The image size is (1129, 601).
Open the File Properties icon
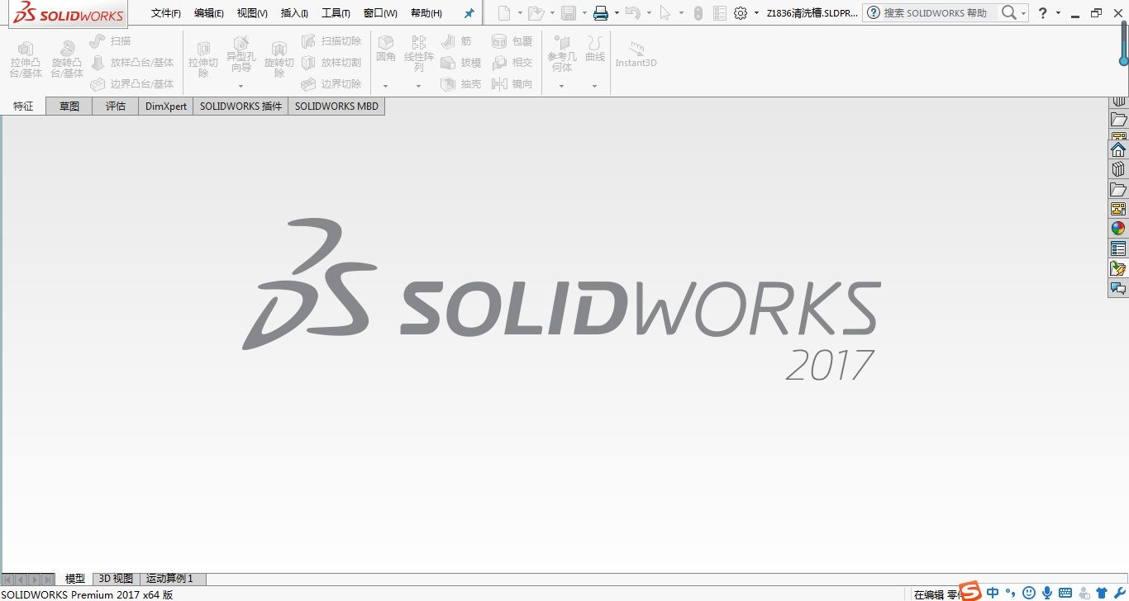point(720,13)
